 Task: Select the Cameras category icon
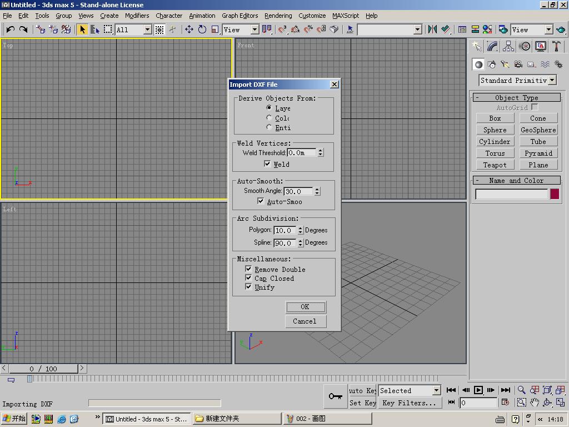point(518,64)
